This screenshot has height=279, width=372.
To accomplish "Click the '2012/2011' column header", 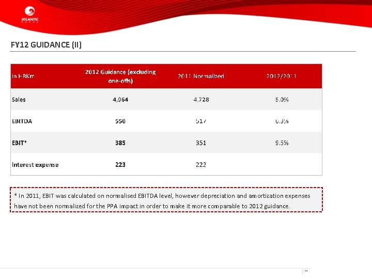I will (x=282, y=76).
